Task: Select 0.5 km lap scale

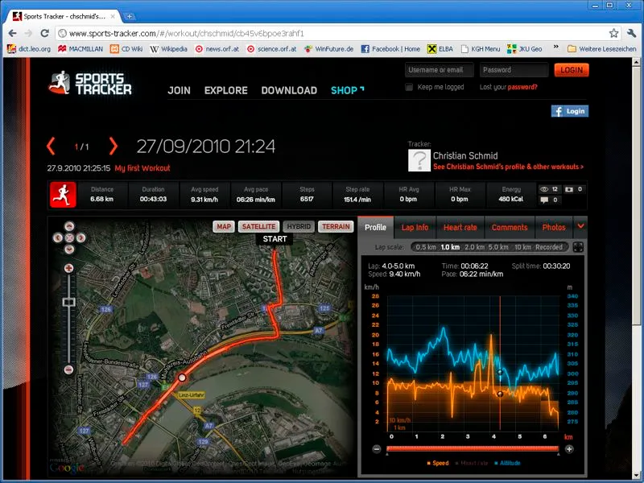Action: click(426, 247)
